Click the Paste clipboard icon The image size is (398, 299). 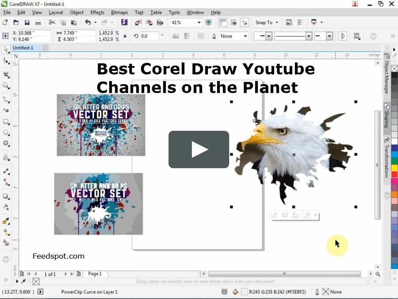pos(74,23)
